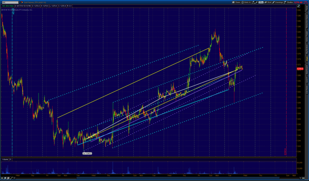Open the symbol selector dropdown arrow
The width and height of the screenshot is (309, 181).
[x=20, y=2]
